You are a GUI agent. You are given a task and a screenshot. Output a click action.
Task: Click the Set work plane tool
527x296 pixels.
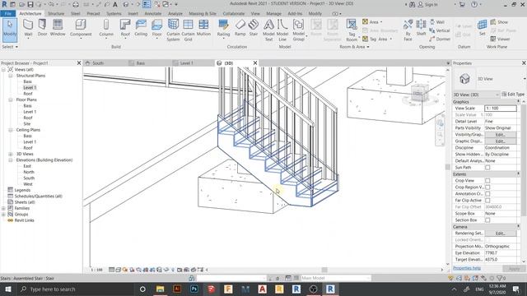pyautogui.click(x=483, y=27)
